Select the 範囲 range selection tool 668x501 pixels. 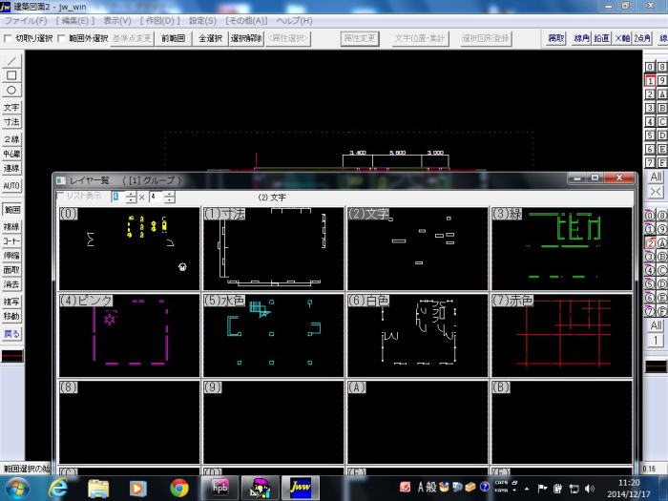pyautogui.click(x=11, y=209)
